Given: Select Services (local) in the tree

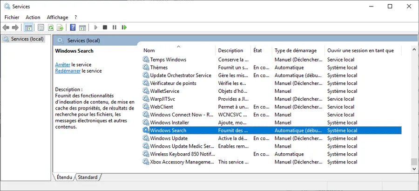Looking at the screenshot, I should pos(27,39).
